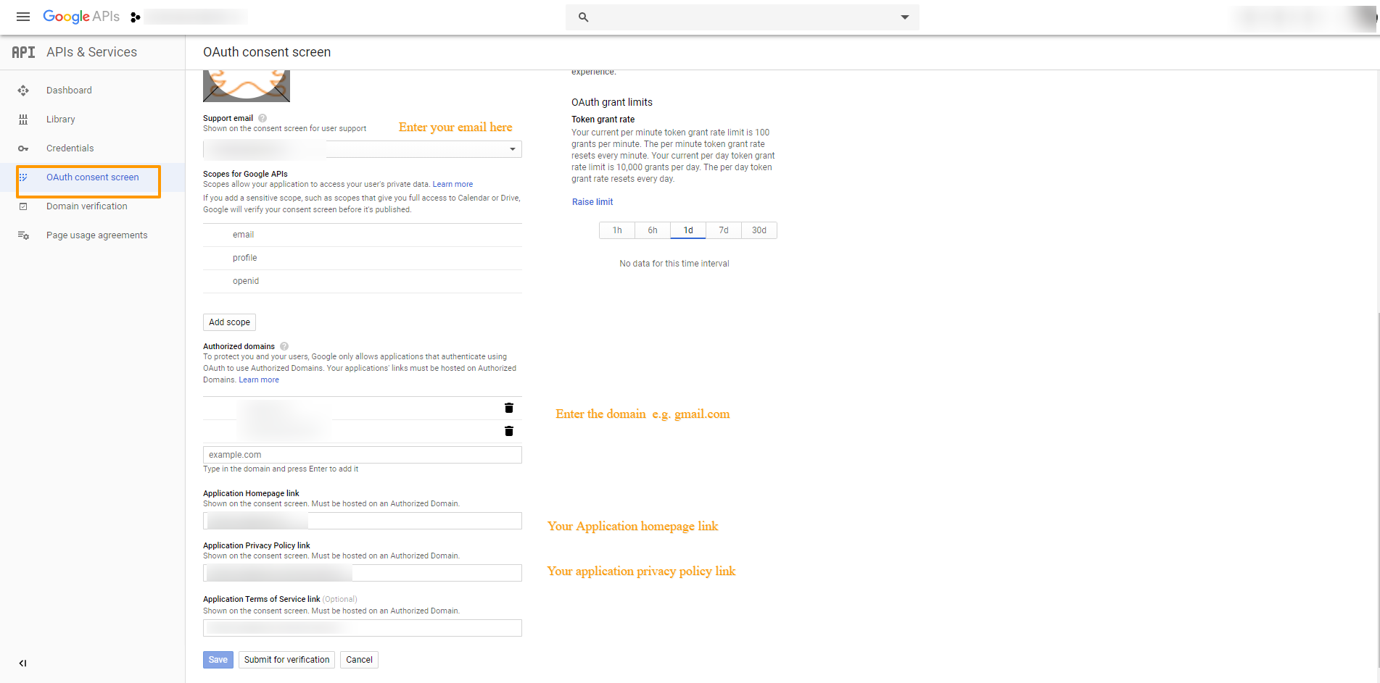The height and width of the screenshot is (683, 1380).
Task: Select the openid scope row
Action: (x=363, y=281)
